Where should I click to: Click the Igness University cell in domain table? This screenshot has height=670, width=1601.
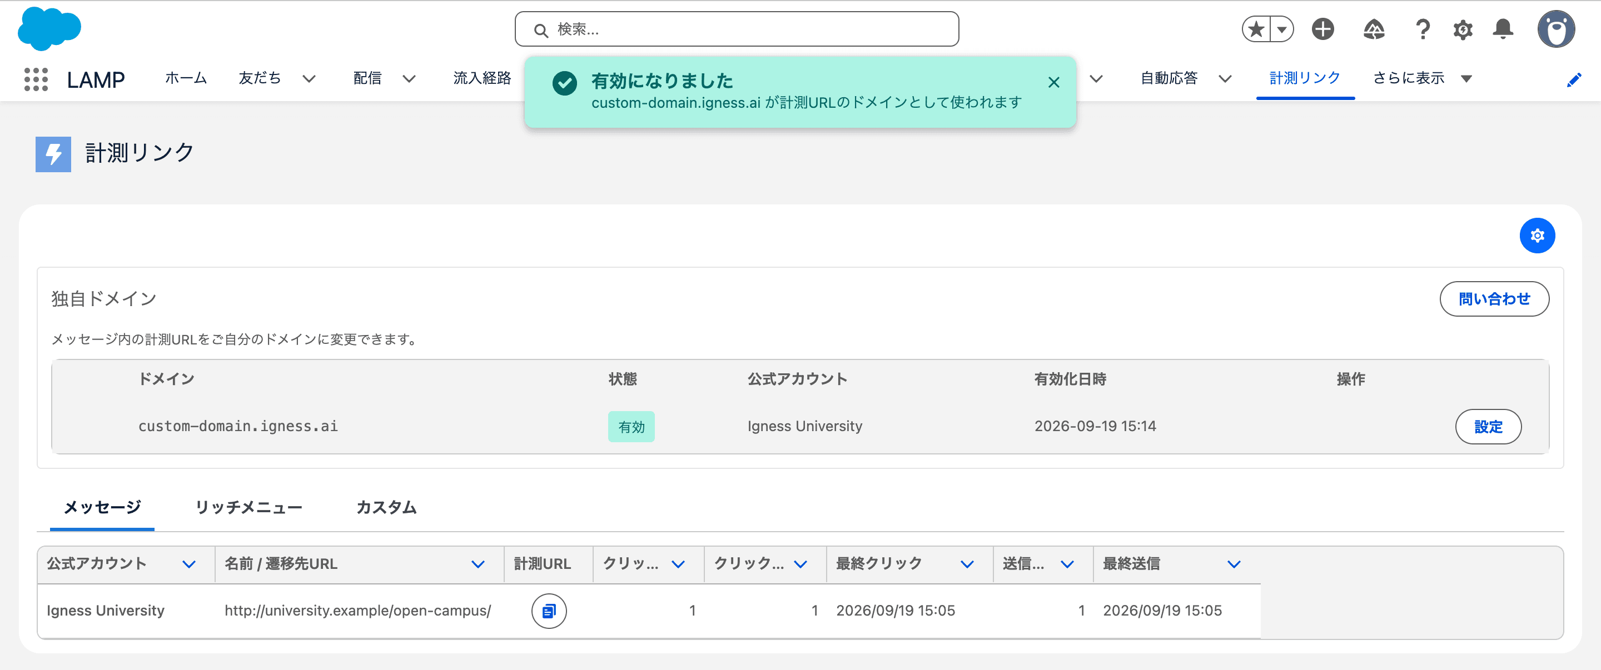[805, 427]
